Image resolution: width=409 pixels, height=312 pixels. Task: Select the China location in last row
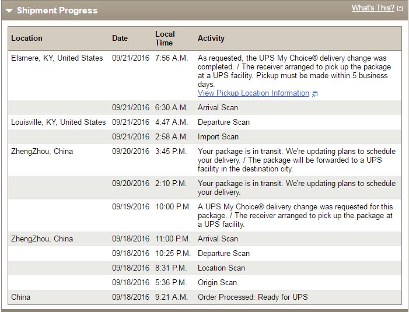pos(20,297)
